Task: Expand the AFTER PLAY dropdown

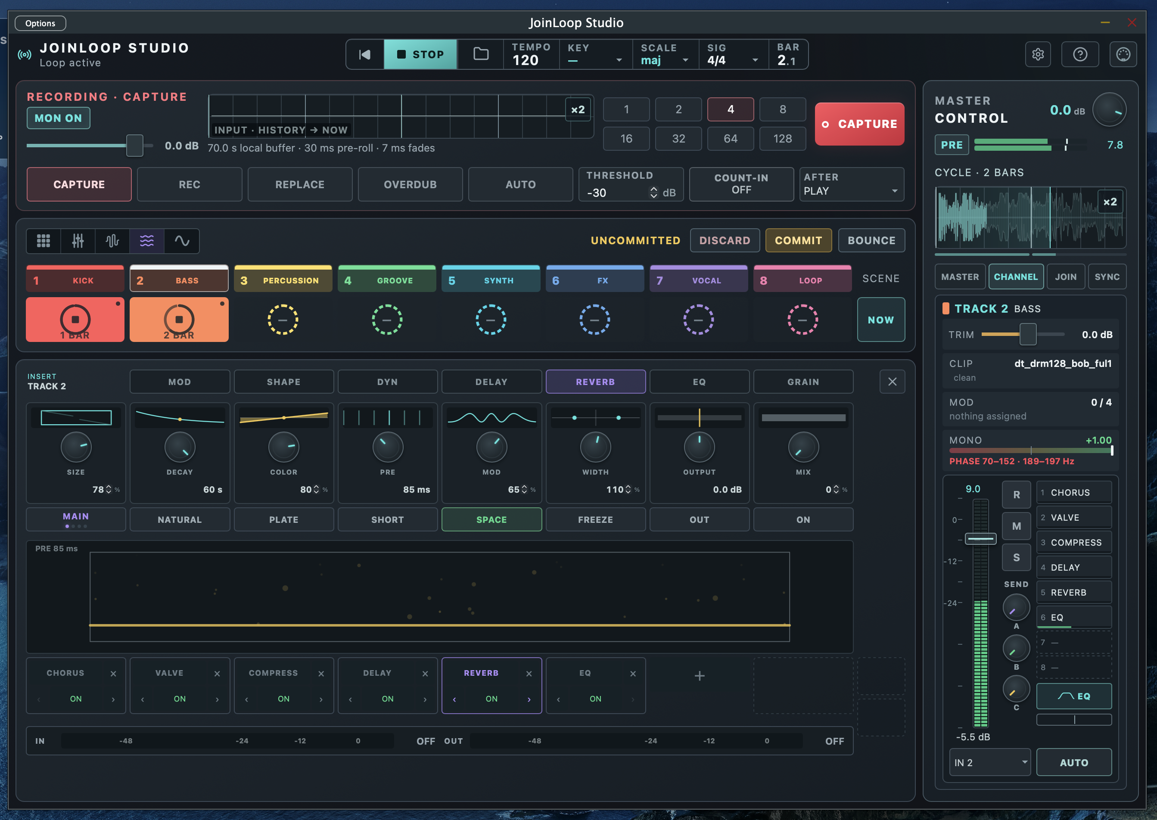Action: pos(852,184)
